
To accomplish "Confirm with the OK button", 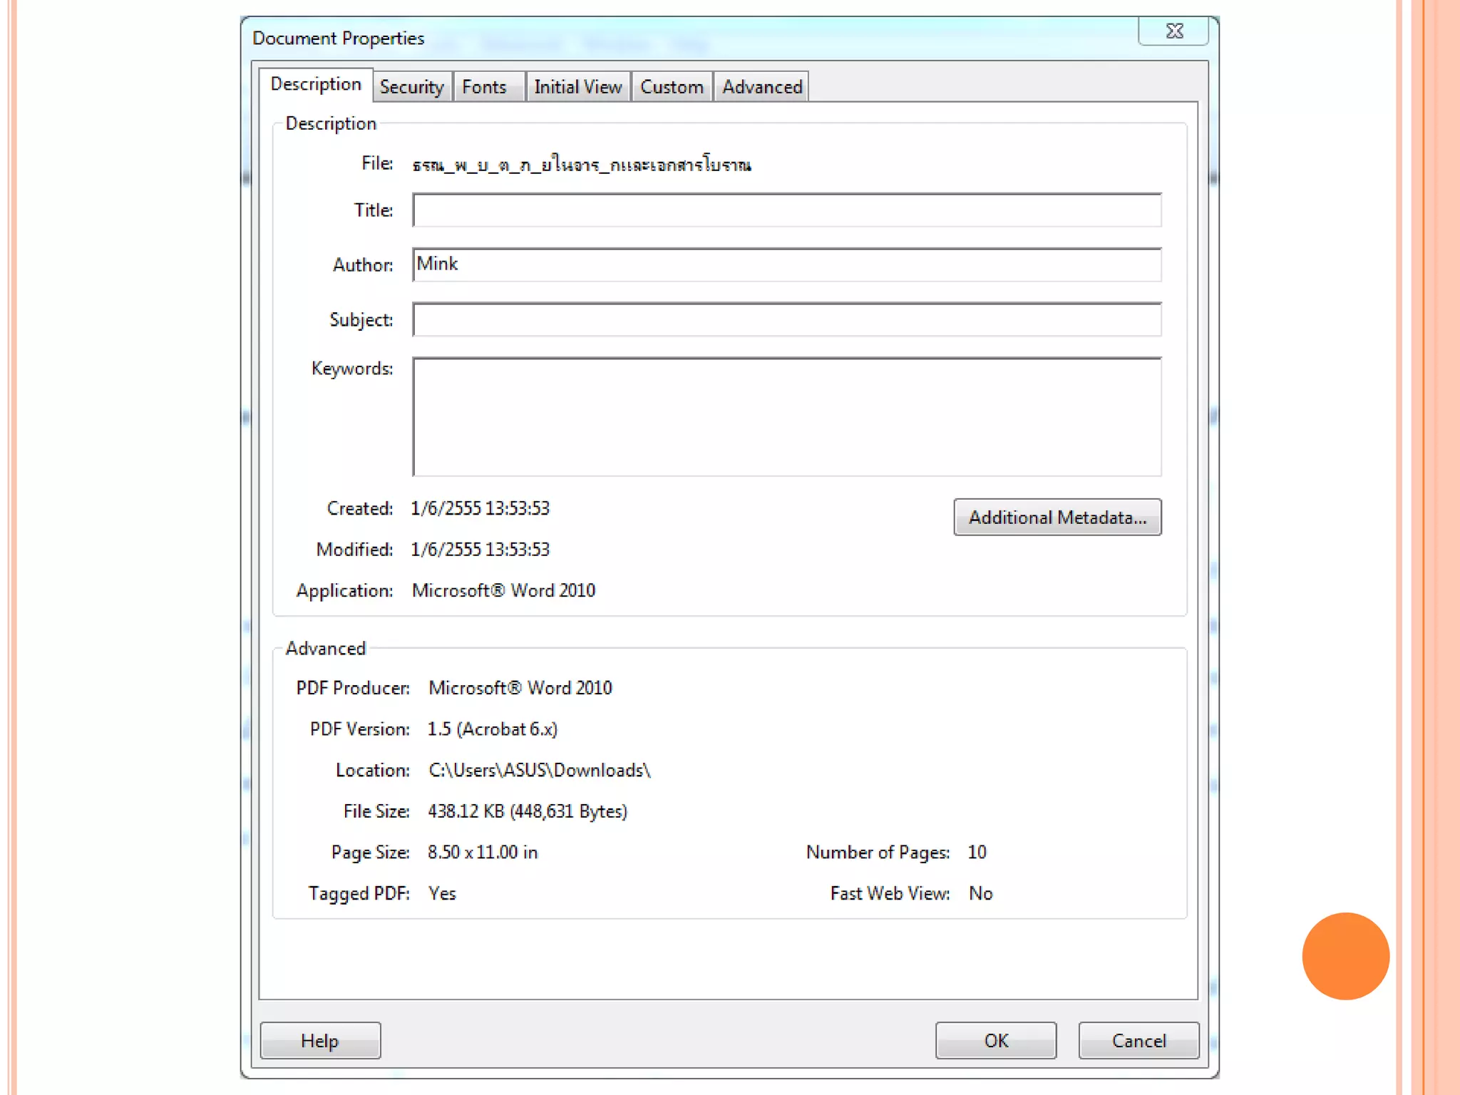I will (995, 1040).
